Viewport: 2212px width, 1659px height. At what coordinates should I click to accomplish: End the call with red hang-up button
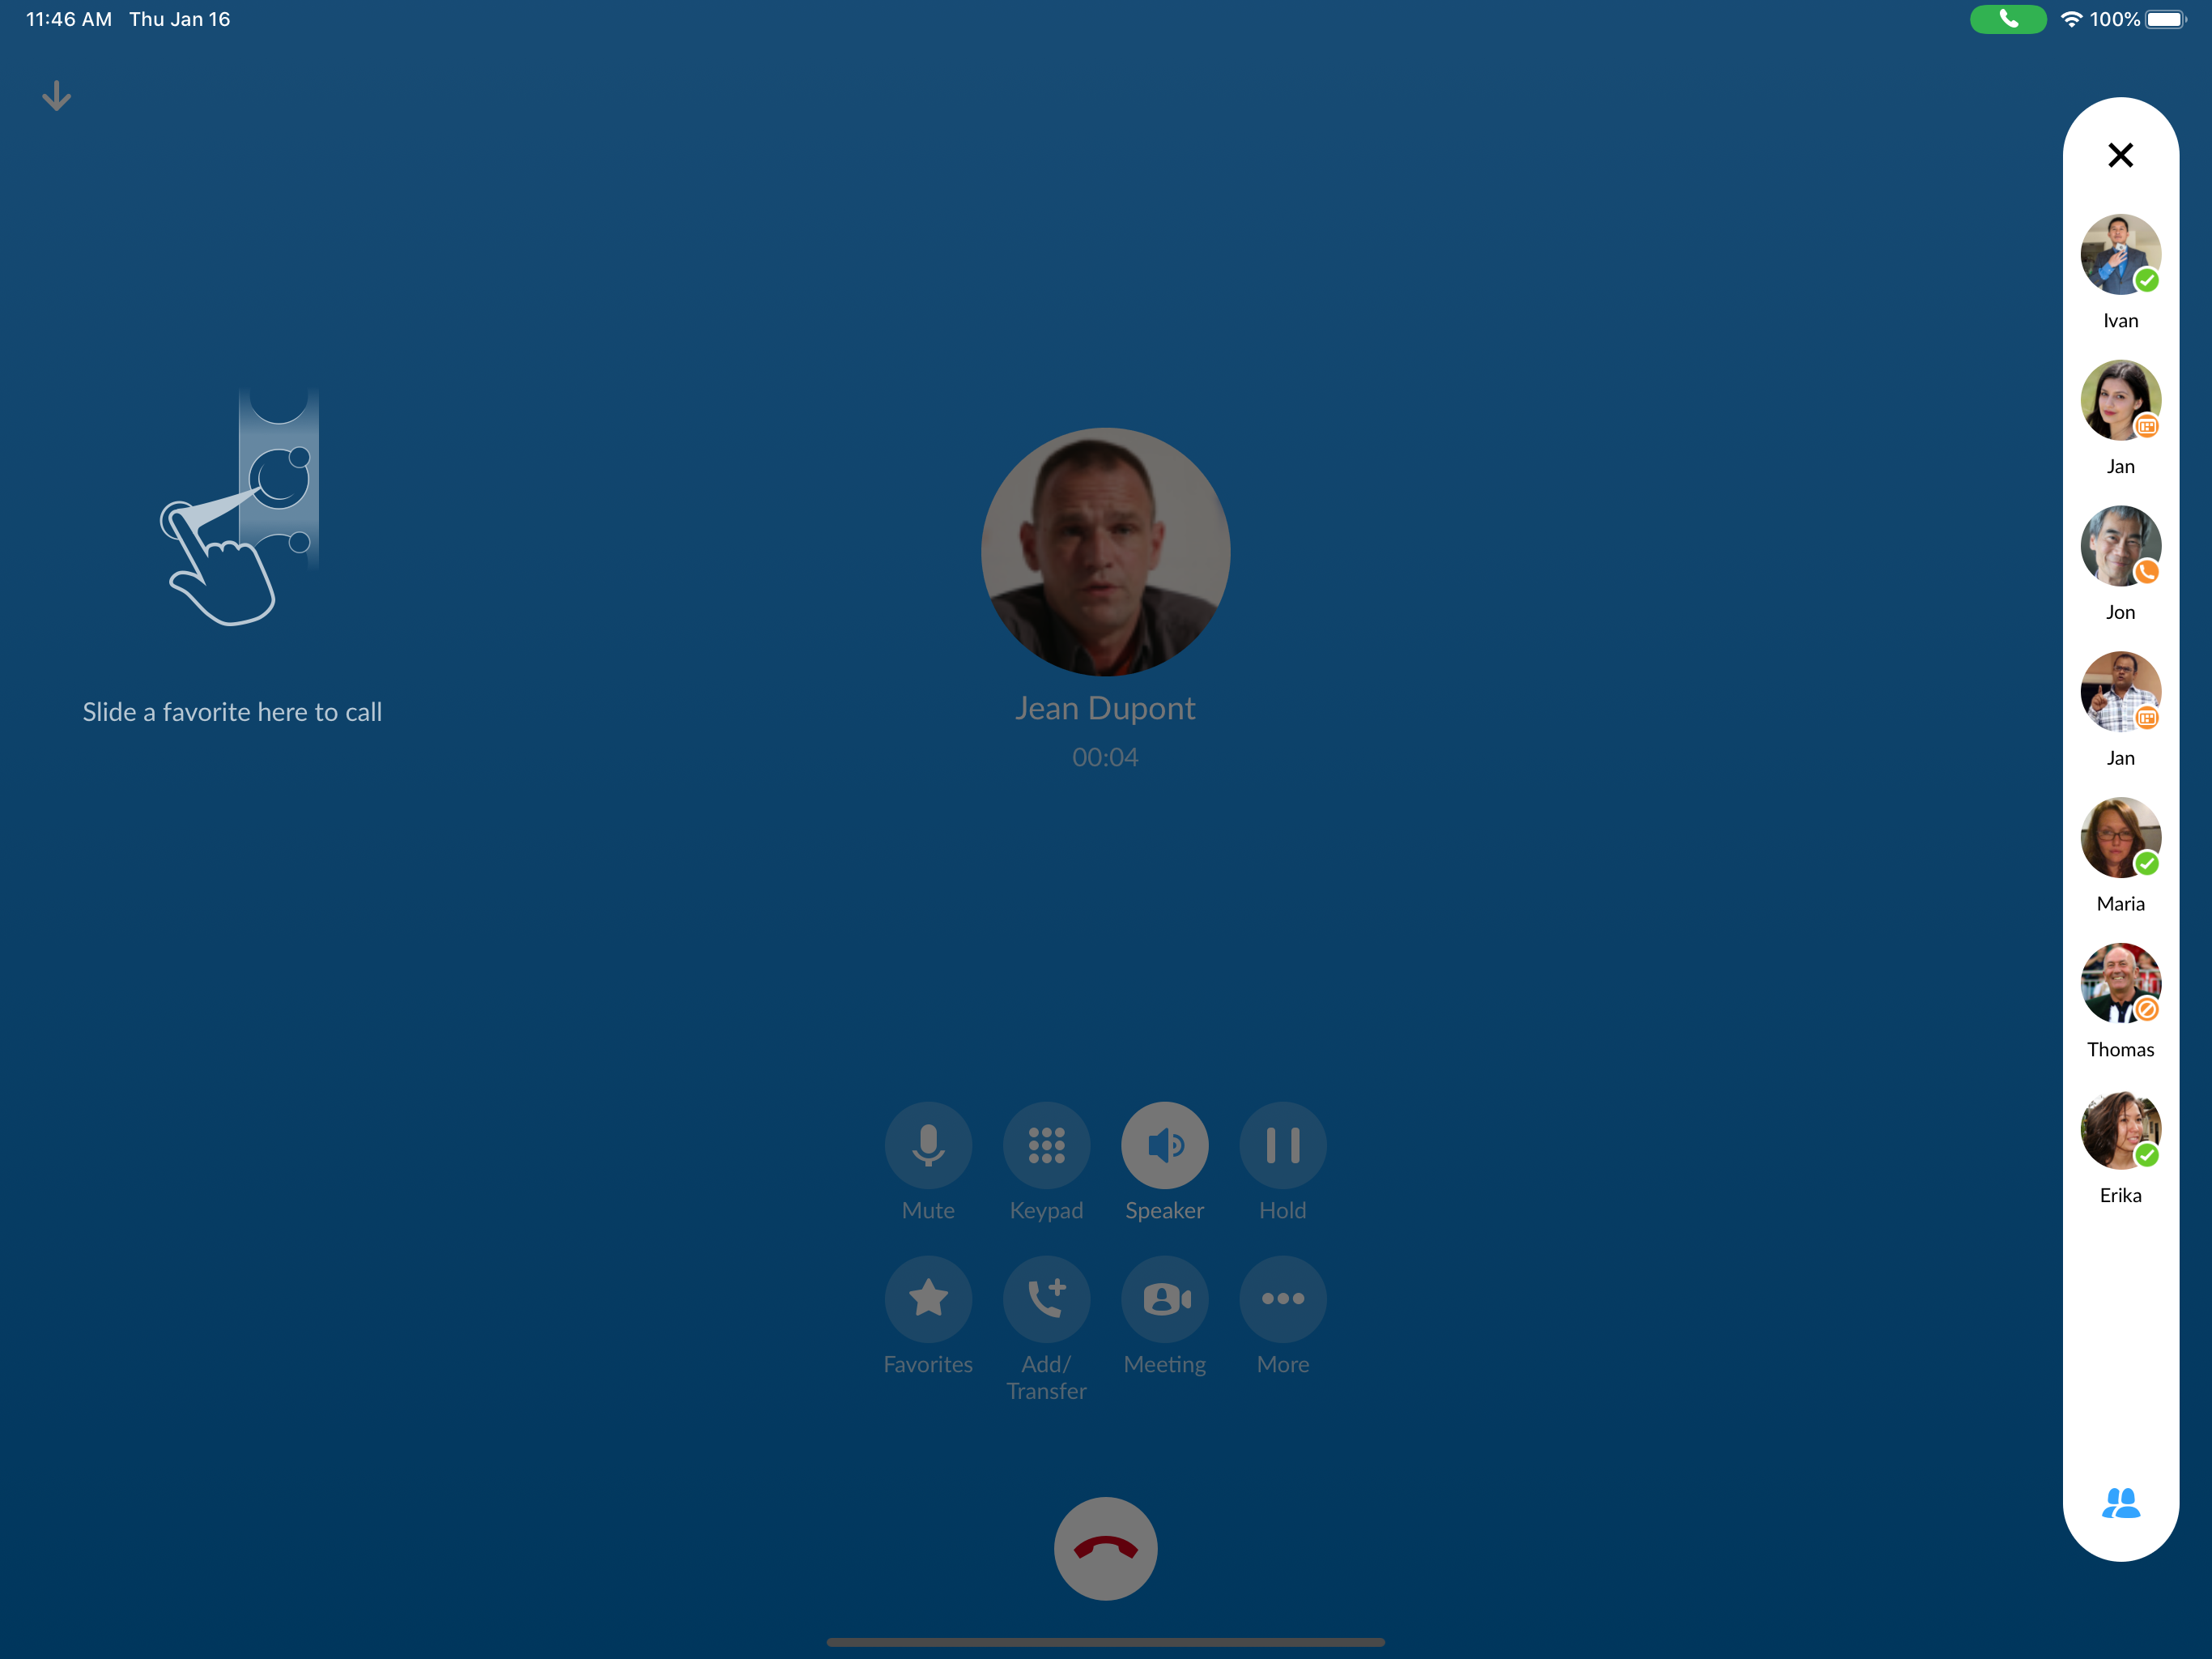1105,1548
